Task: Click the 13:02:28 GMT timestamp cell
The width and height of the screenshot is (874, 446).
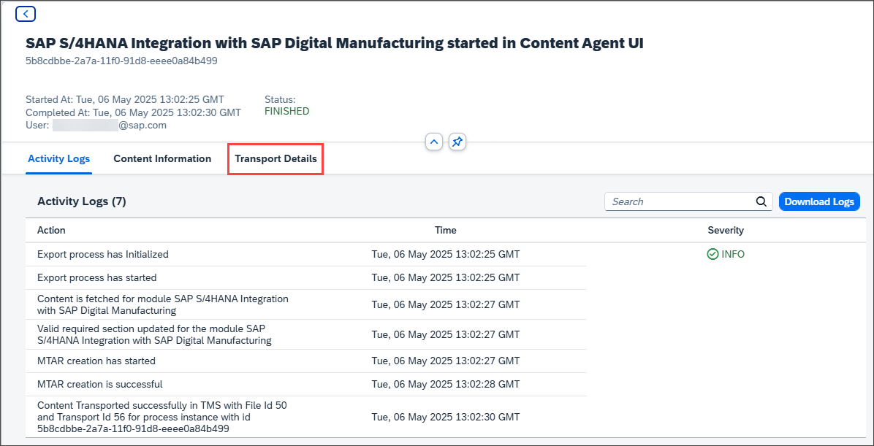Action: click(x=445, y=384)
